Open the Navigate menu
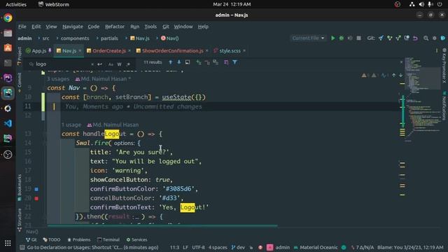The height and width of the screenshot is (252, 448). coord(73,27)
